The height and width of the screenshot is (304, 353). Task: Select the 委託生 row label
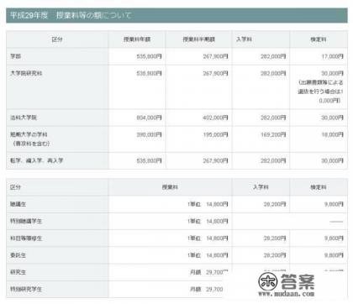pyautogui.click(x=18, y=255)
